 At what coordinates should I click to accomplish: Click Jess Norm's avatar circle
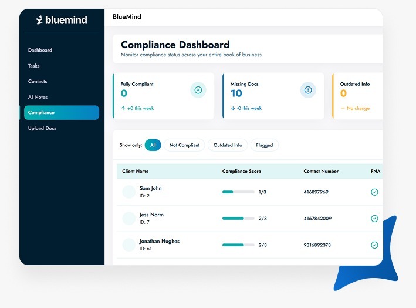click(x=129, y=219)
